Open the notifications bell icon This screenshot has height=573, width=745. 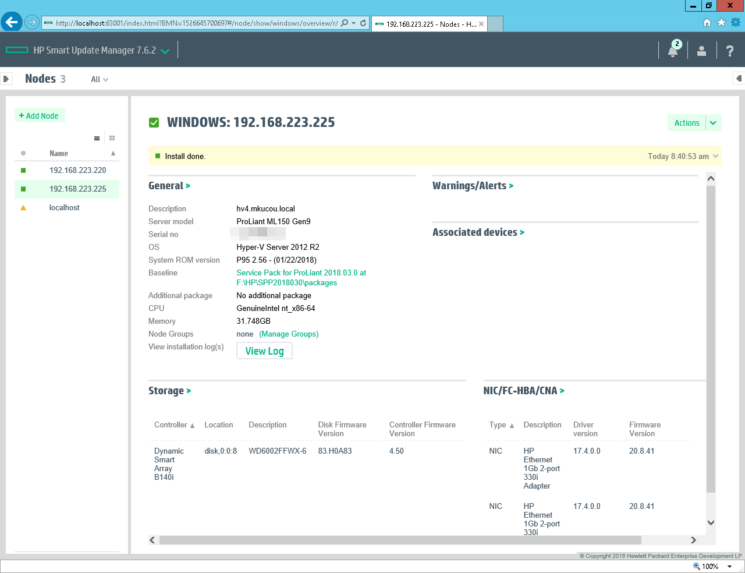pos(673,51)
